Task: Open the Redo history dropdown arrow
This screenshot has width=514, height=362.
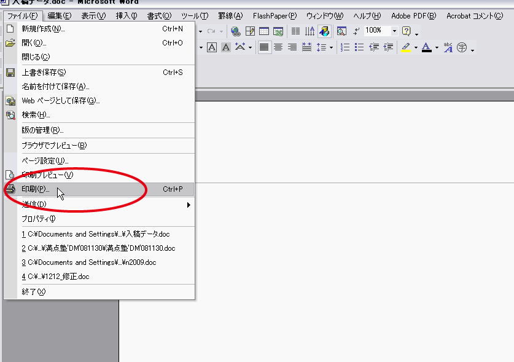Action: tap(221, 31)
